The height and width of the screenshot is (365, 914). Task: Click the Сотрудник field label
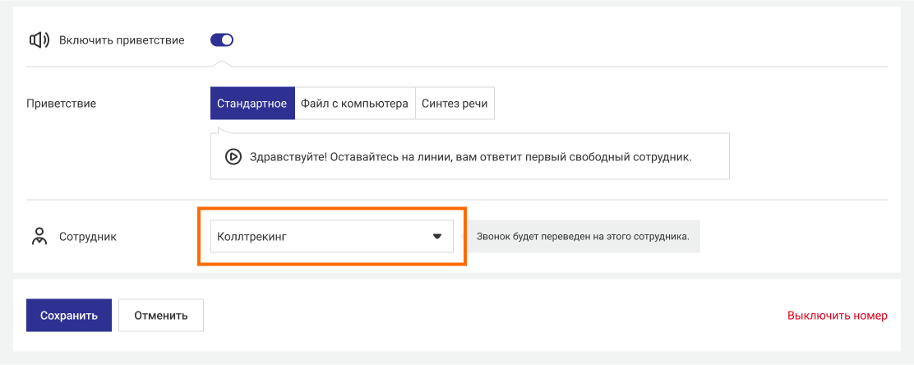coord(88,237)
